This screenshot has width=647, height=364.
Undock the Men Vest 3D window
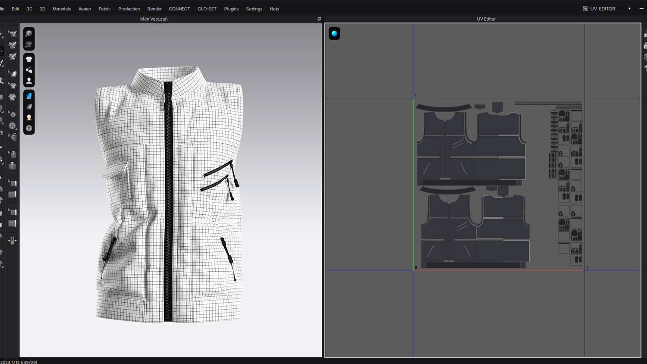pyautogui.click(x=319, y=19)
